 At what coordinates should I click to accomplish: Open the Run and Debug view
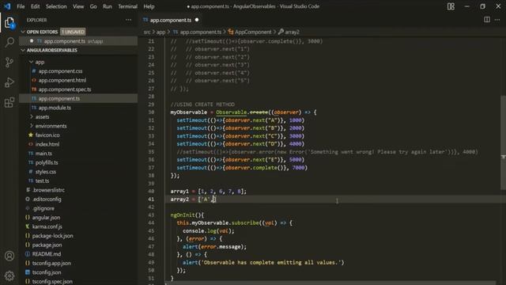point(9,82)
